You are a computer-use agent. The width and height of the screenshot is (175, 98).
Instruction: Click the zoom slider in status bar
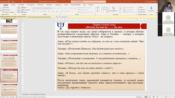[x=166, y=97]
